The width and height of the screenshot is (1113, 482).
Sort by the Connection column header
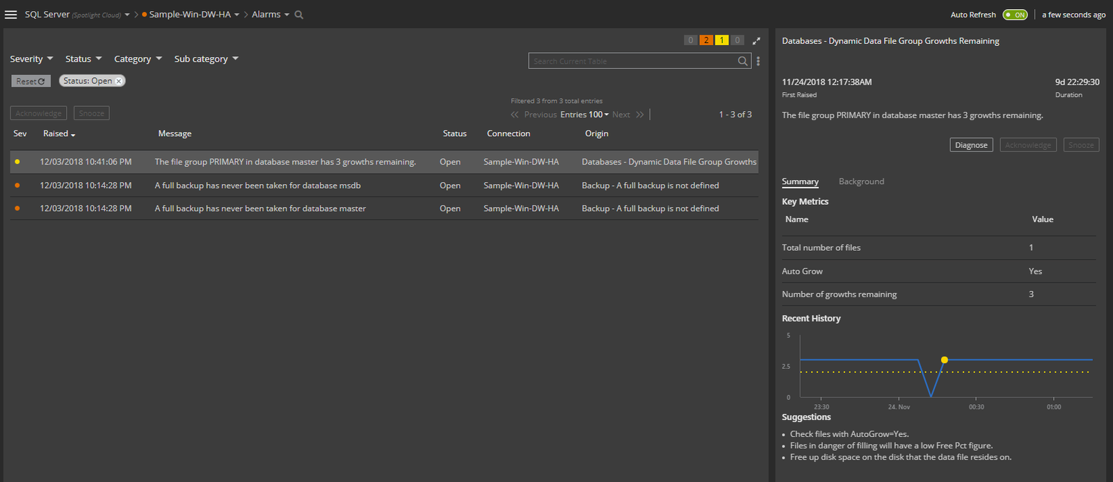(509, 133)
